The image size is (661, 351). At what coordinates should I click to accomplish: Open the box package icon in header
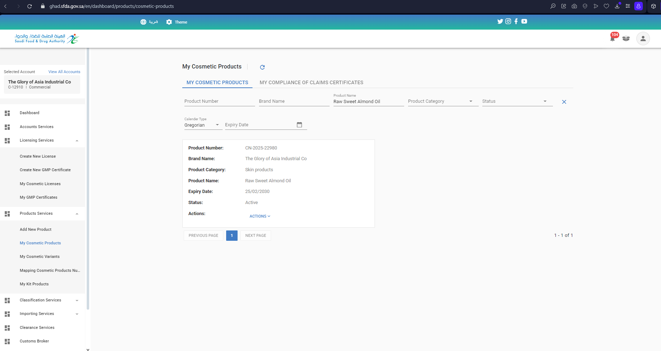point(626,39)
